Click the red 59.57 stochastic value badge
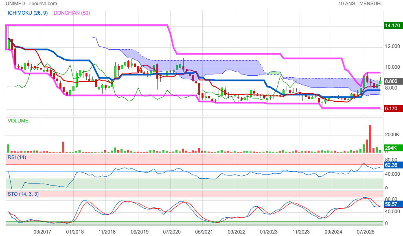 point(393,205)
